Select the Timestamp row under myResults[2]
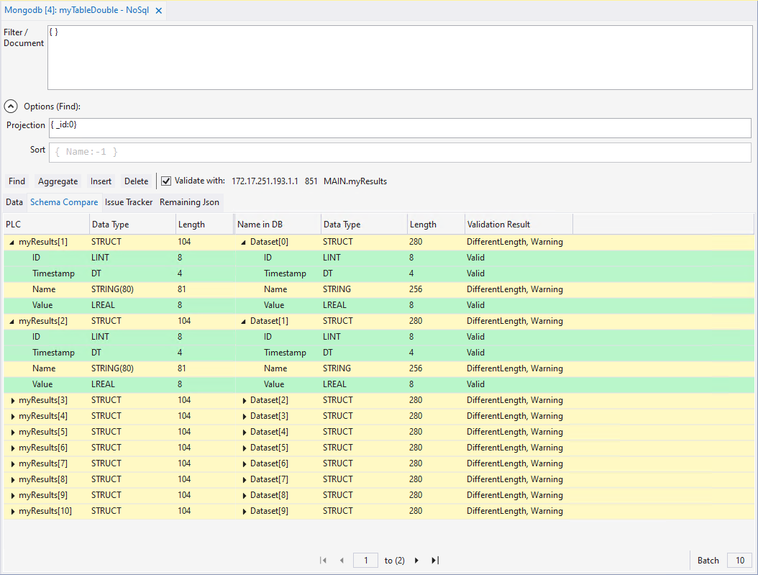 click(379, 353)
